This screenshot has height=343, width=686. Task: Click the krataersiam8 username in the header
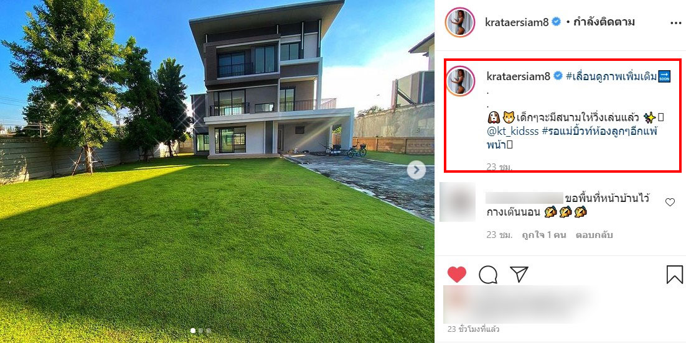[517, 22]
